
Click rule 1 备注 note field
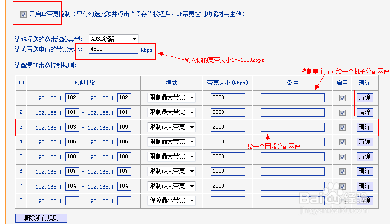click(293, 98)
